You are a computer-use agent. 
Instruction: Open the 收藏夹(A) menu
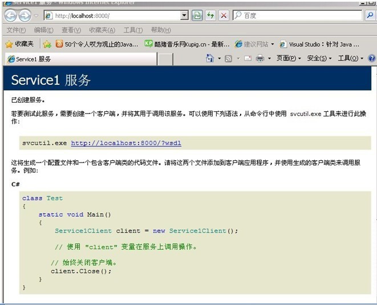[x=102, y=30]
